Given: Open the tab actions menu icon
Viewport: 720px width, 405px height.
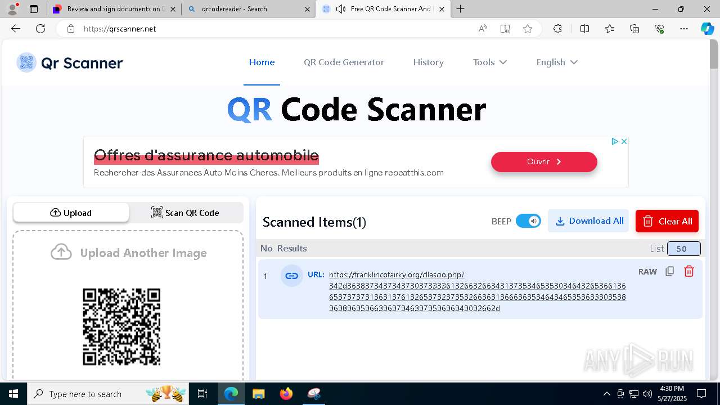Looking at the screenshot, I should coord(34,9).
